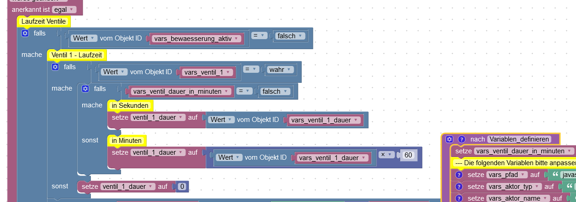Image resolution: width=576 pixels, height=202 pixels.
Task: Click question mark on Variablen_definieren header
Action: (x=461, y=139)
